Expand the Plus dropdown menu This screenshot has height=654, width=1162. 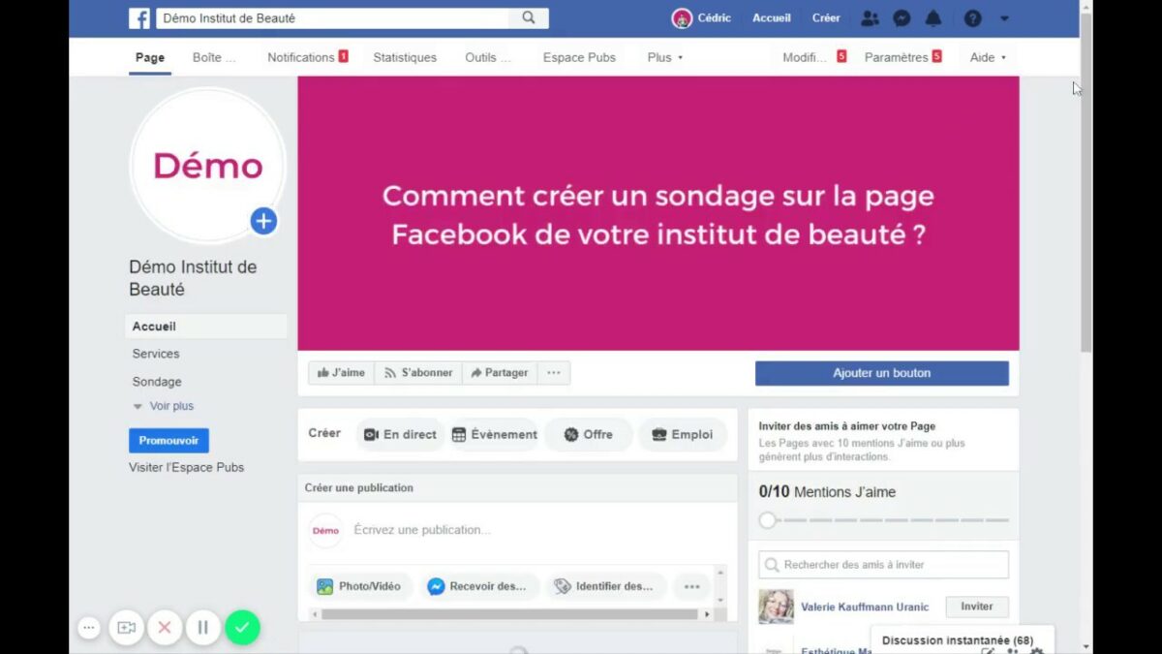click(x=665, y=57)
